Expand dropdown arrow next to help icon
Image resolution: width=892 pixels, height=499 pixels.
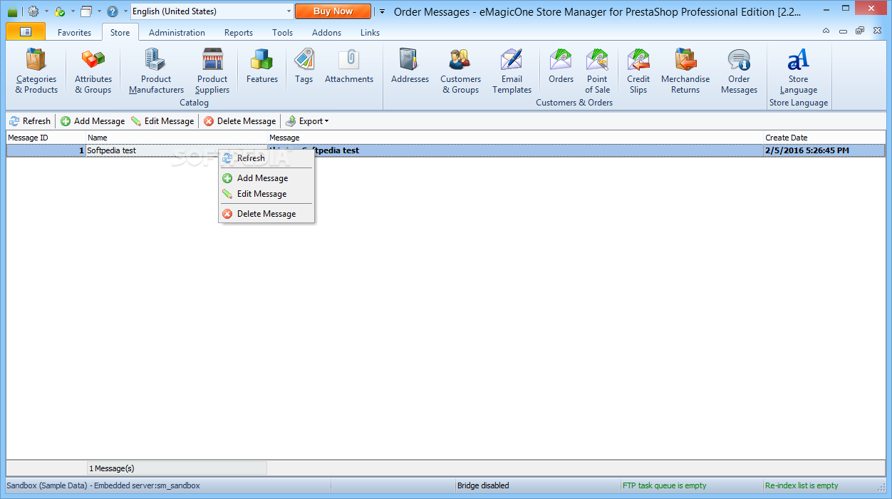pyautogui.click(x=126, y=11)
